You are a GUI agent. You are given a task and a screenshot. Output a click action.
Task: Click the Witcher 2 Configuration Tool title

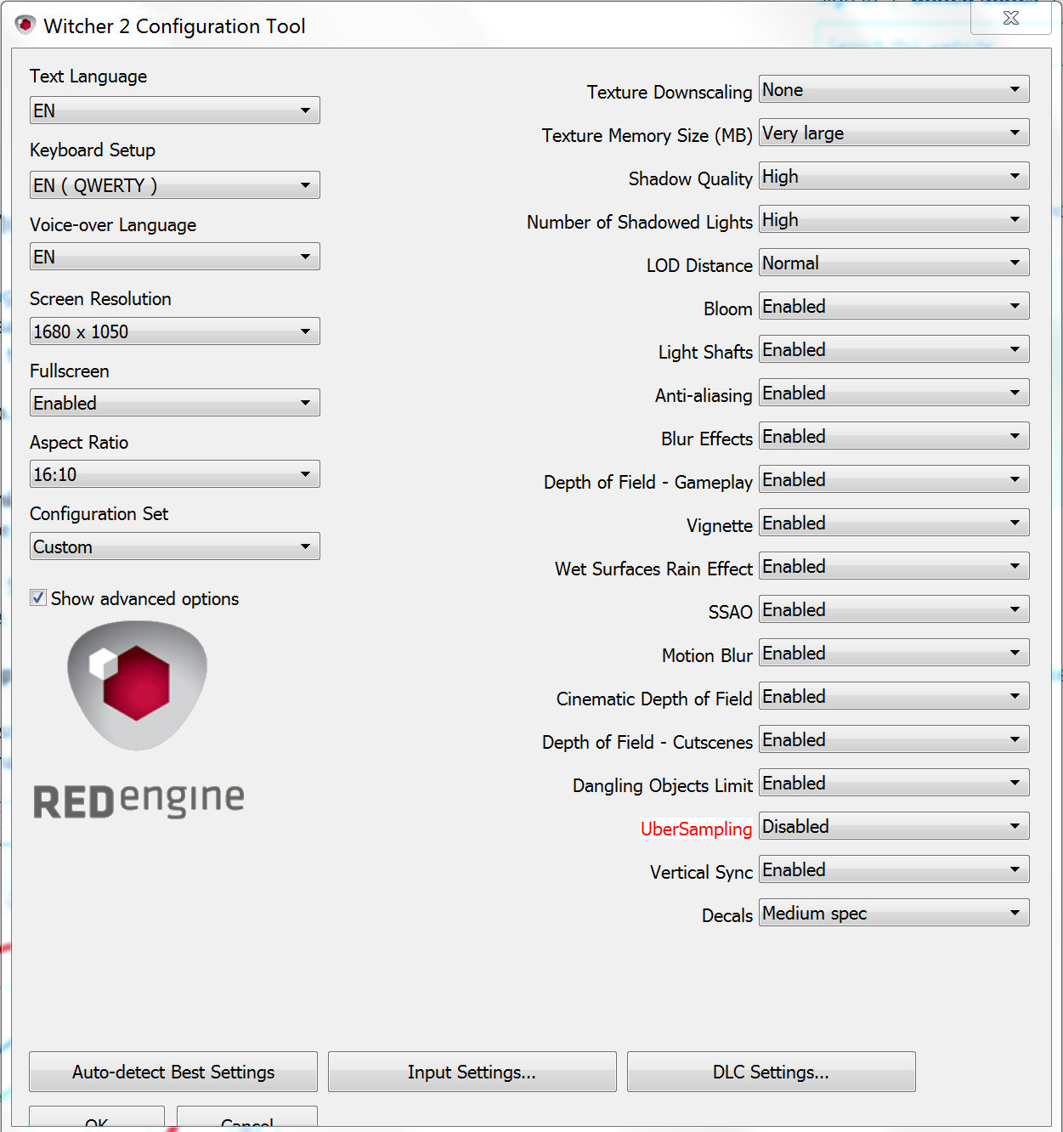174,26
